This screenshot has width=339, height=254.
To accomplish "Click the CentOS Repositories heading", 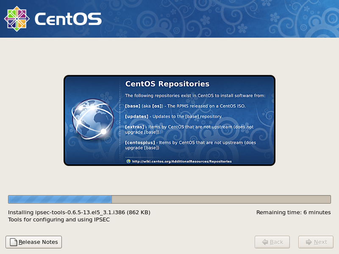I will (x=167, y=84).
